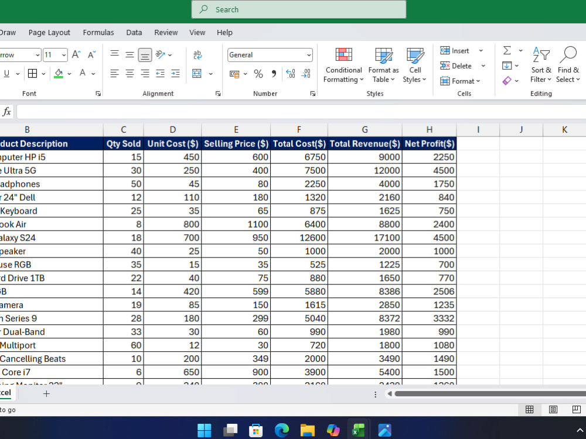Viewport: 586px width, 439px height.
Task: Center text horizontally in Alignment group
Action: tap(130, 74)
